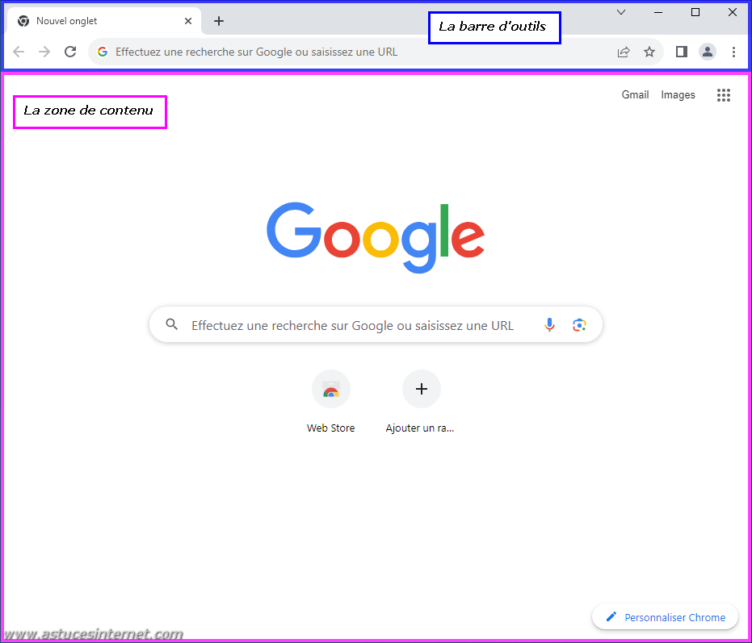This screenshot has width=752, height=643.
Task: Open a new tab with the plus button
Action: click(219, 21)
